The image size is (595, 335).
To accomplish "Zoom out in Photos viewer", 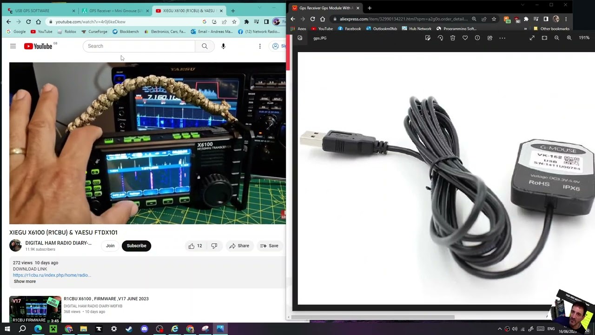I will tap(556, 38).
